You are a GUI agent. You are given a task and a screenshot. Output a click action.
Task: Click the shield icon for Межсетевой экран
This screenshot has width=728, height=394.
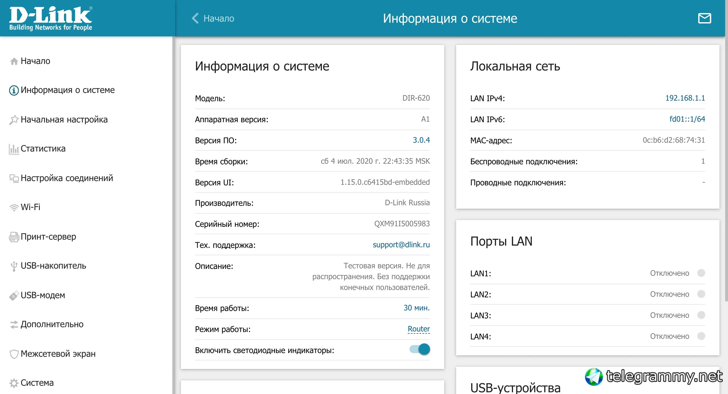pos(14,354)
